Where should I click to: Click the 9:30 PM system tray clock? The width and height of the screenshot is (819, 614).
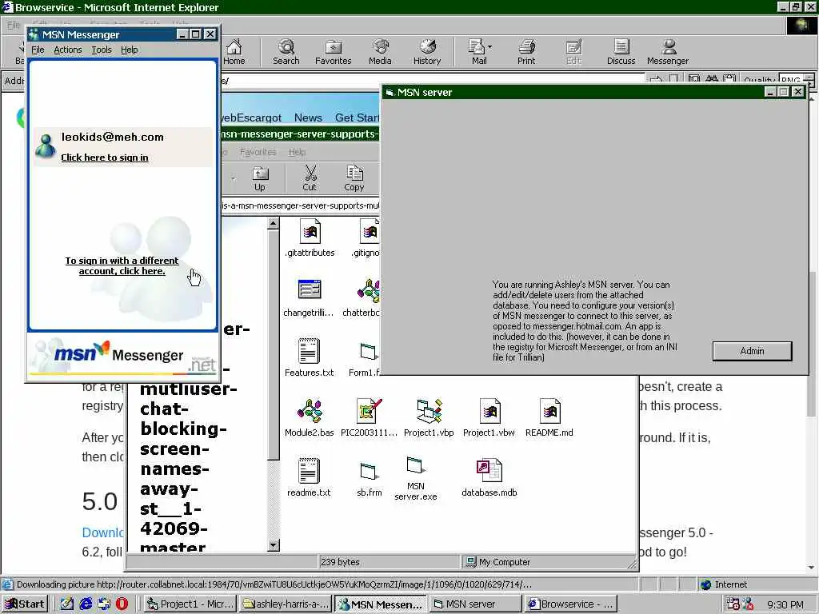785,604
